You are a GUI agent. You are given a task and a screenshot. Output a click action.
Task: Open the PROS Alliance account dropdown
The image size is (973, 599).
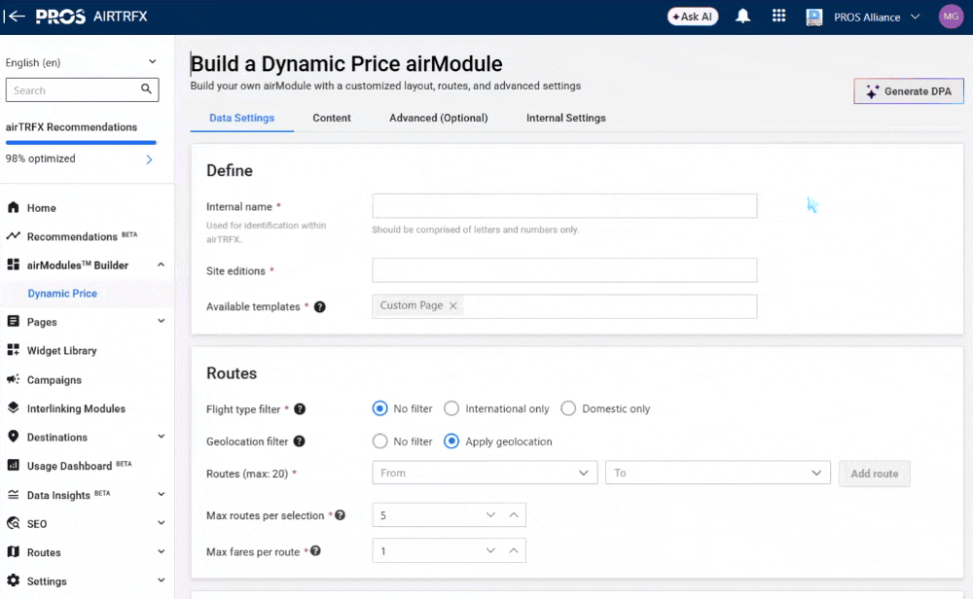[x=877, y=18]
